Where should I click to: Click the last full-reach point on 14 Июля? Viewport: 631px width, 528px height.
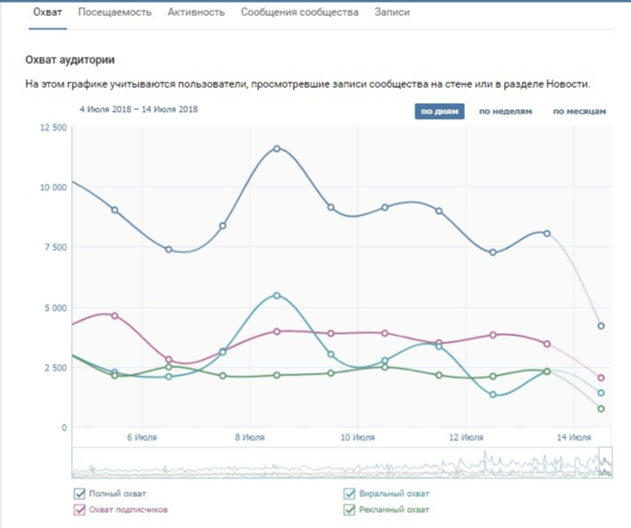coord(601,326)
